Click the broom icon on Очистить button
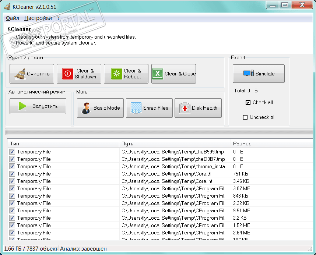Screen dimensions: 316x255 [x=20, y=74]
